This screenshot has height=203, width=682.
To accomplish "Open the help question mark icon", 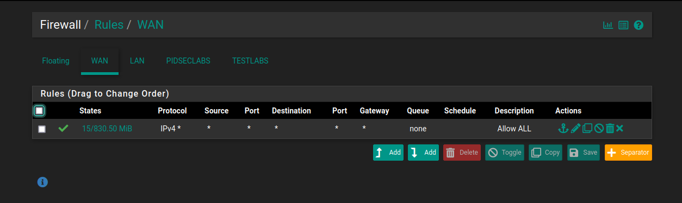I will 639,25.
